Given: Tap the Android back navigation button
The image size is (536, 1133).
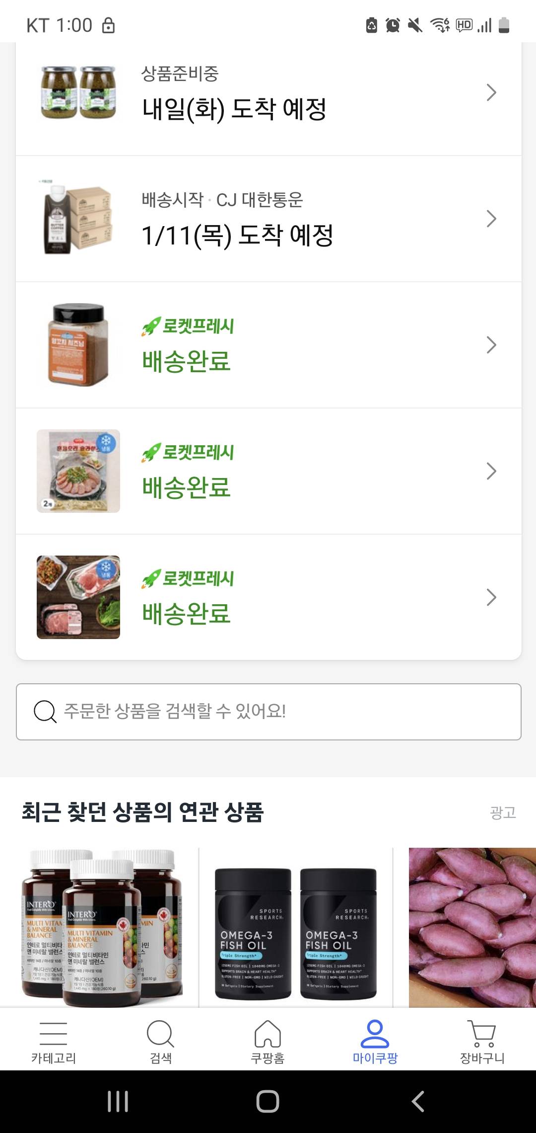Looking at the screenshot, I should click(x=418, y=1101).
